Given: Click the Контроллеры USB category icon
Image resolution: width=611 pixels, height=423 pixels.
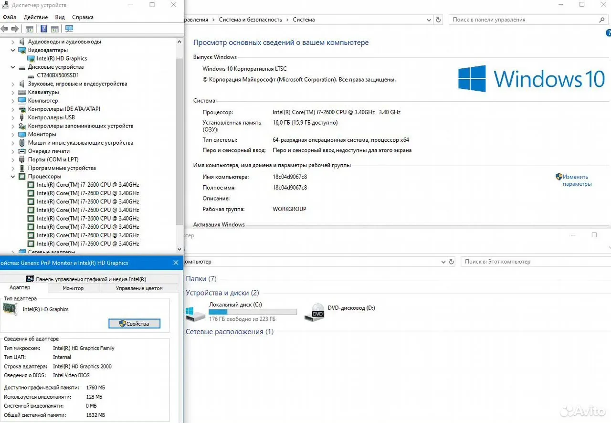Looking at the screenshot, I should (x=22, y=117).
